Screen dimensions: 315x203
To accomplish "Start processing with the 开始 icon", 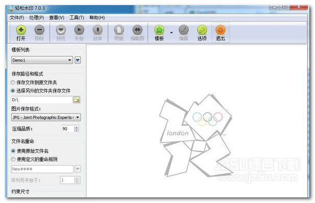I will (x=79, y=30).
